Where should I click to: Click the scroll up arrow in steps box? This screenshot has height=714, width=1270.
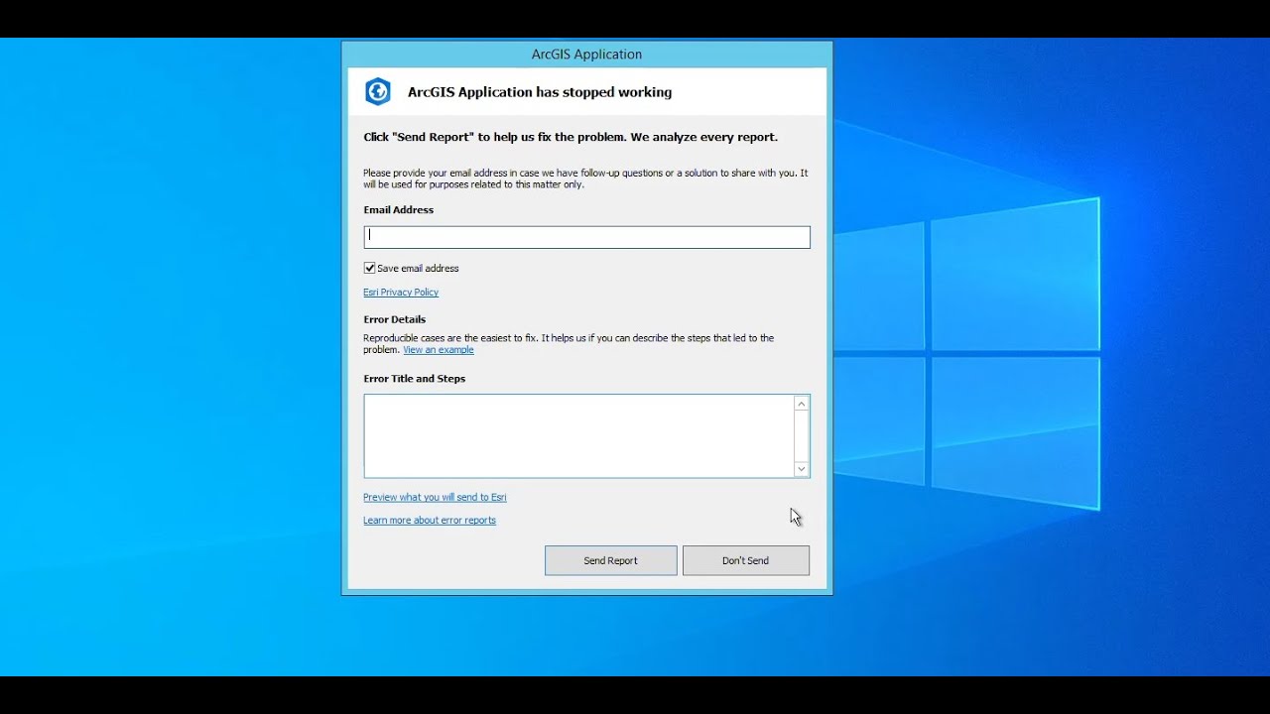[802, 404]
